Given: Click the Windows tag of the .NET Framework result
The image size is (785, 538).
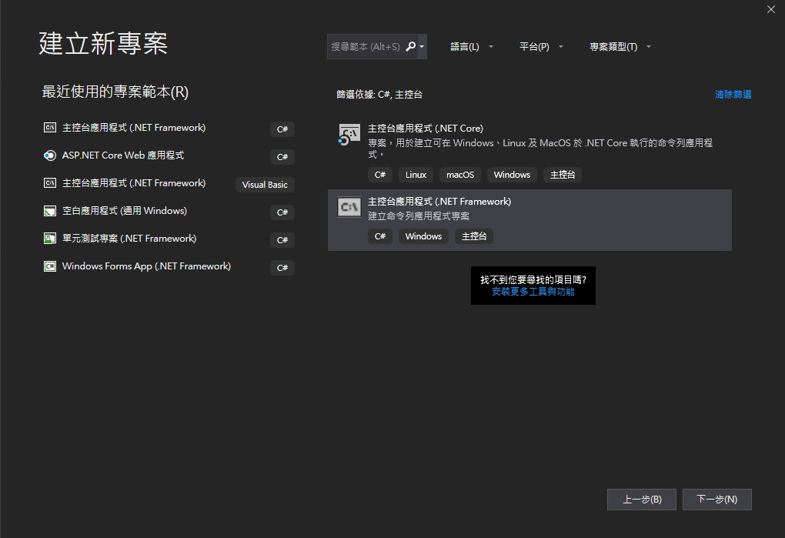Looking at the screenshot, I should [423, 236].
